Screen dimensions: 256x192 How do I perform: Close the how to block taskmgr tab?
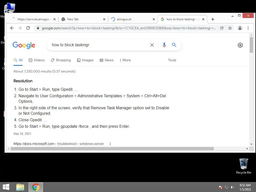203,19
